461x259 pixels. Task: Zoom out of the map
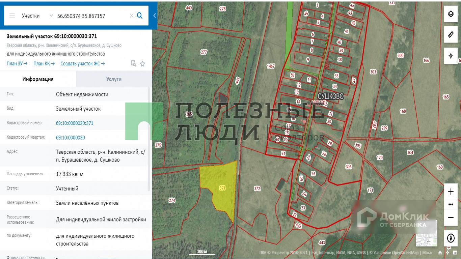click(451, 218)
